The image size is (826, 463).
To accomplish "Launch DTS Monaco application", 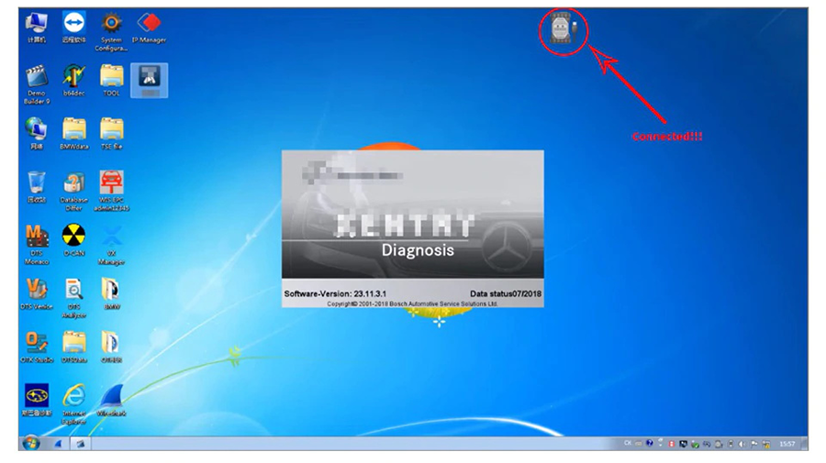I will pos(37,245).
